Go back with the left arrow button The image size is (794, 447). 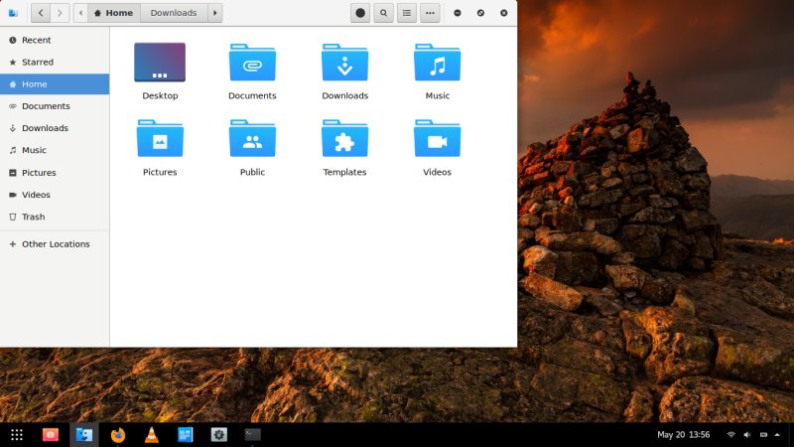(x=41, y=13)
